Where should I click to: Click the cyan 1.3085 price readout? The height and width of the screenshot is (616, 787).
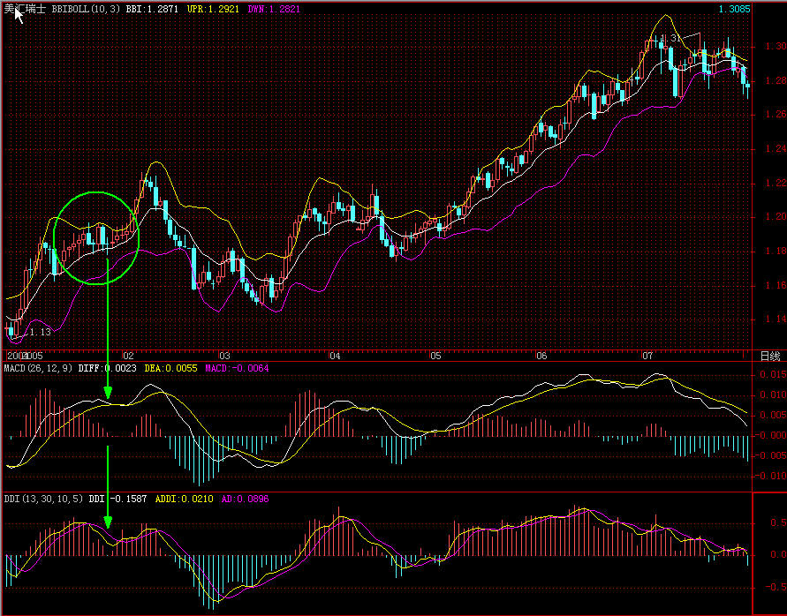coord(734,9)
